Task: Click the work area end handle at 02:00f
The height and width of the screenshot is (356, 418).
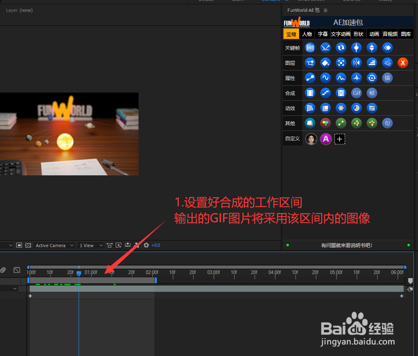Action: pyautogui.click(x=156, y=280)
